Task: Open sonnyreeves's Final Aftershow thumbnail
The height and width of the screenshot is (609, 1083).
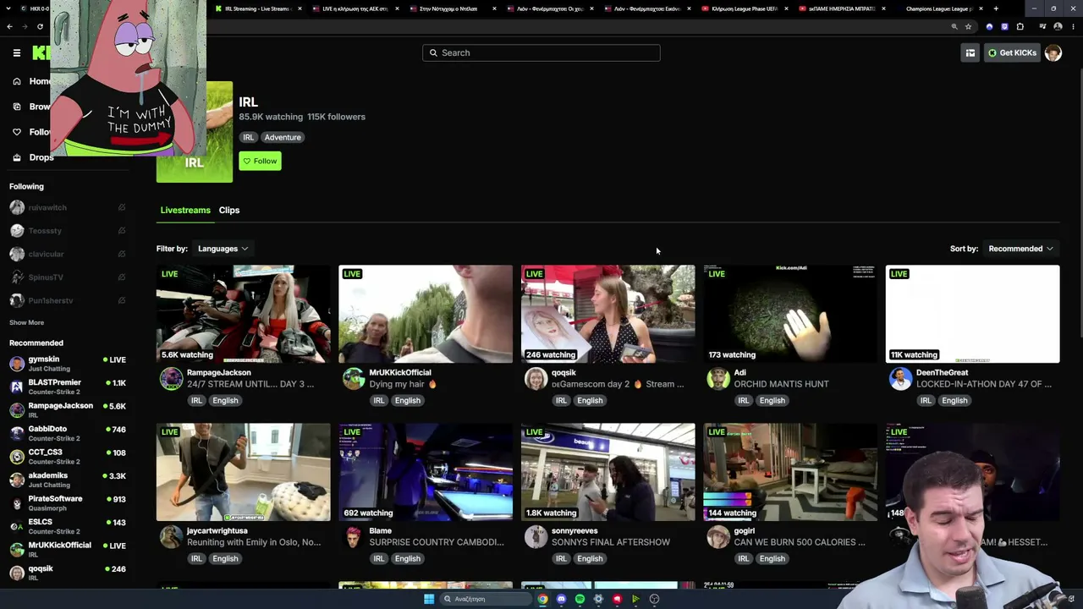Action: (607, 472)
